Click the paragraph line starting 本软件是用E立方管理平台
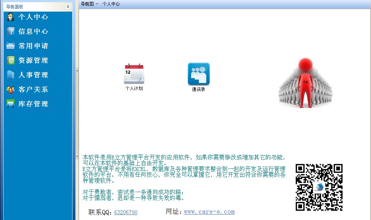The image size is (371, 220). [x=184, y=157]
